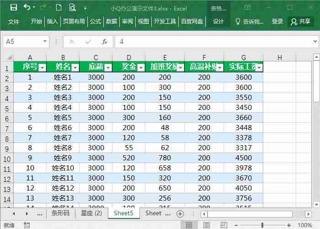This screenshot has height=229, width=320.
Task: Click the next sheet navigation arrow
Action: [x=27, y=214]
